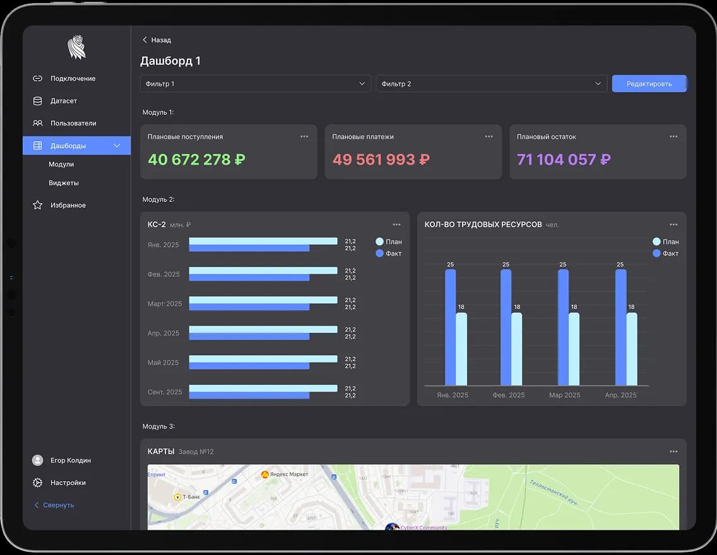Viewport: 717px width, 555px height.
Task: Open three-dot menu on Плановые платежи card
Action: click(489, 137)
